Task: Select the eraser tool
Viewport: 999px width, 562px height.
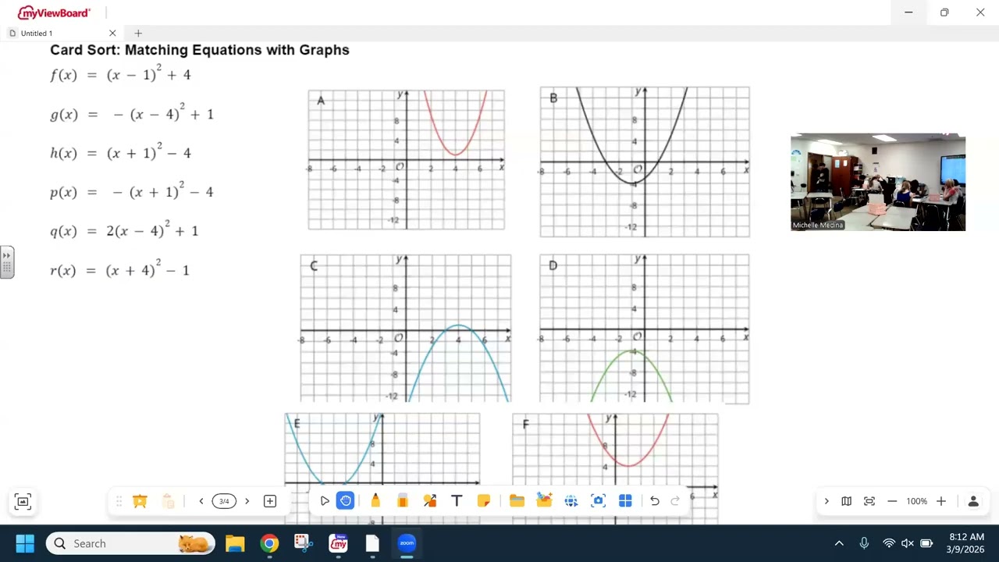Action: pos(403,501)
